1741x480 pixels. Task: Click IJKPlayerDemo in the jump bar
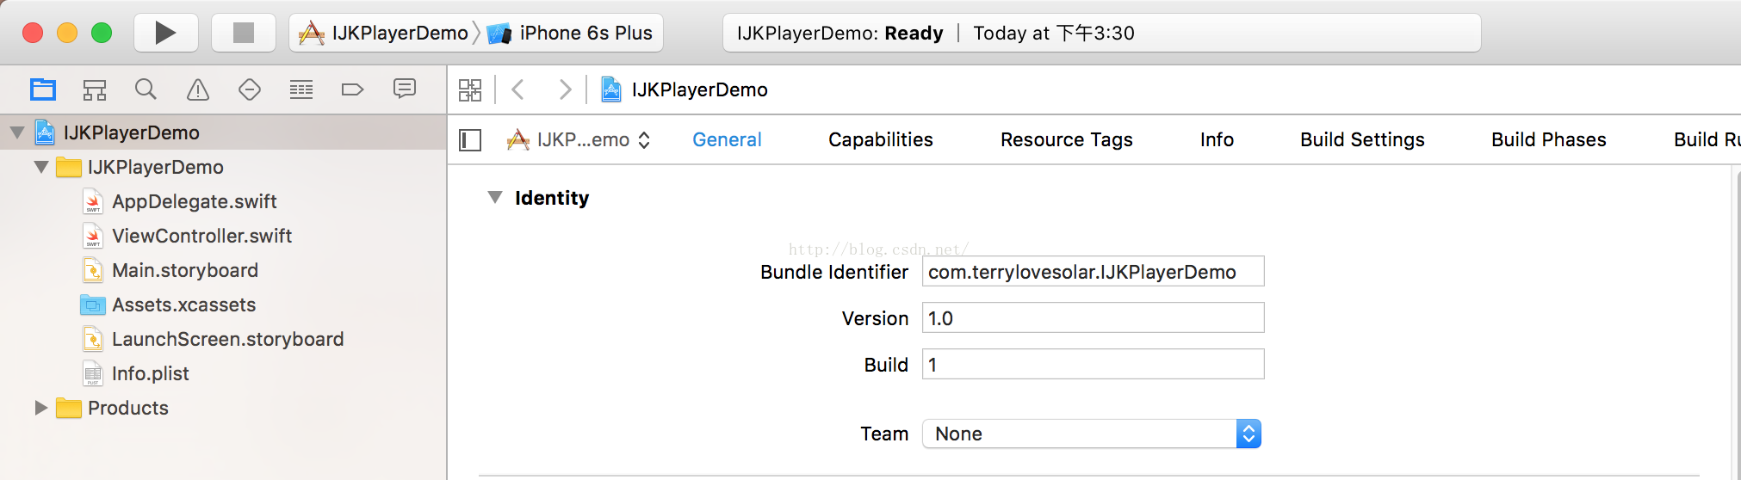(x=685, y=89)
